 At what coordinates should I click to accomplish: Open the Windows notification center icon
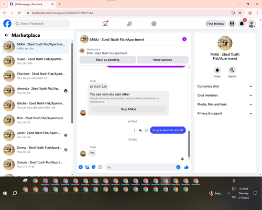[x=255, y=193]
